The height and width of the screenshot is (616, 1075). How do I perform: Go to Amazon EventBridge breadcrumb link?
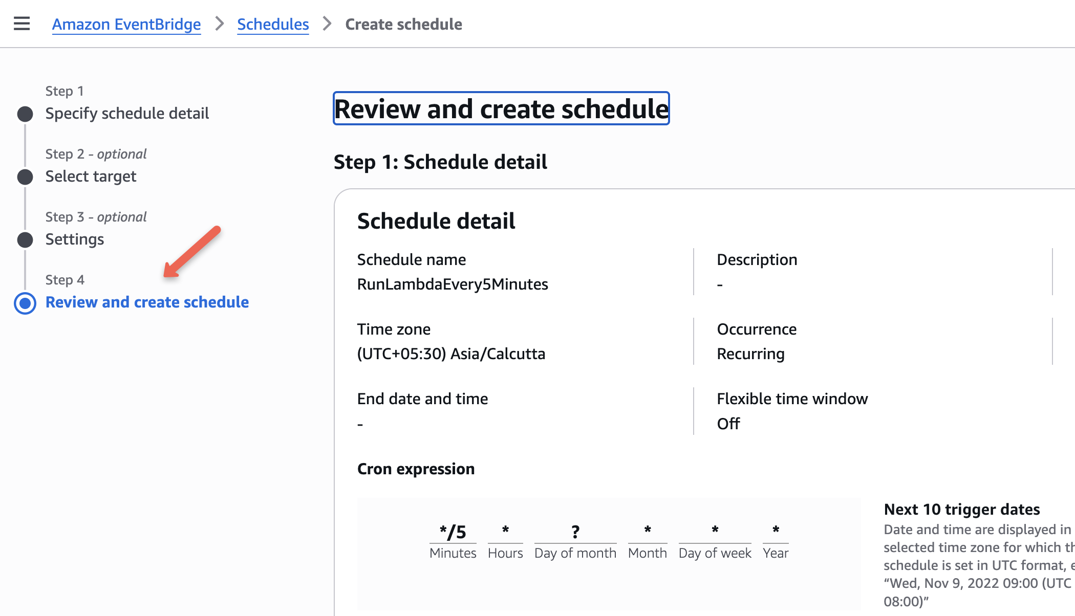tap(126, 24)
